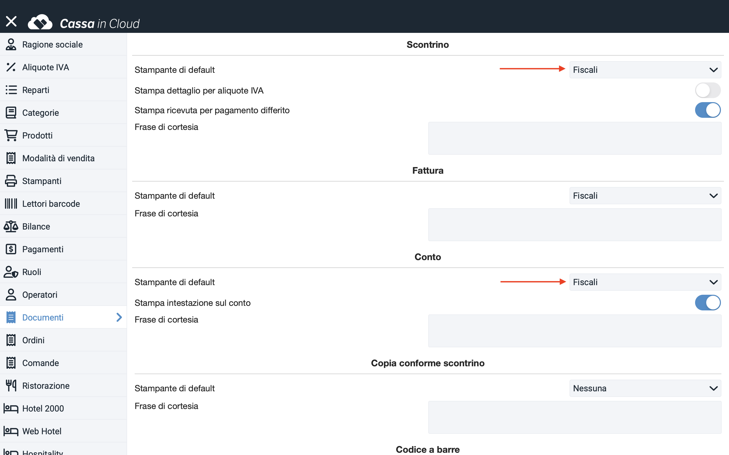This screenshot has width=729, height=455.
Task: Open Copia conforme printer dropdown showing Nessuna
Action: click(645, 388)
